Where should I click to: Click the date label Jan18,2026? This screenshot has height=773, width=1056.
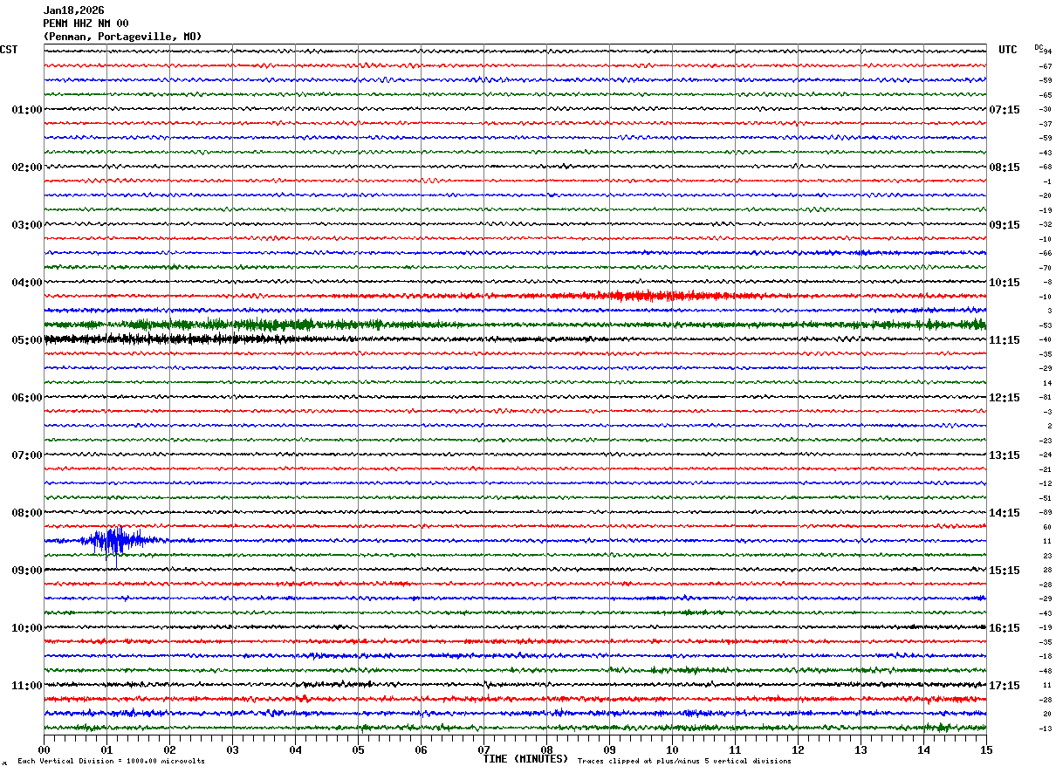click(x=74, y=10)
